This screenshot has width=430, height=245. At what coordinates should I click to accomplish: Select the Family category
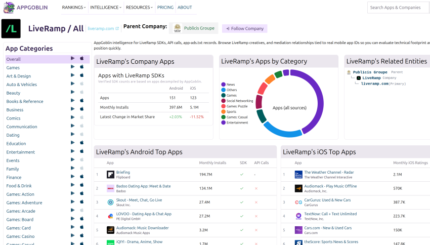click(x=13, y=169)
